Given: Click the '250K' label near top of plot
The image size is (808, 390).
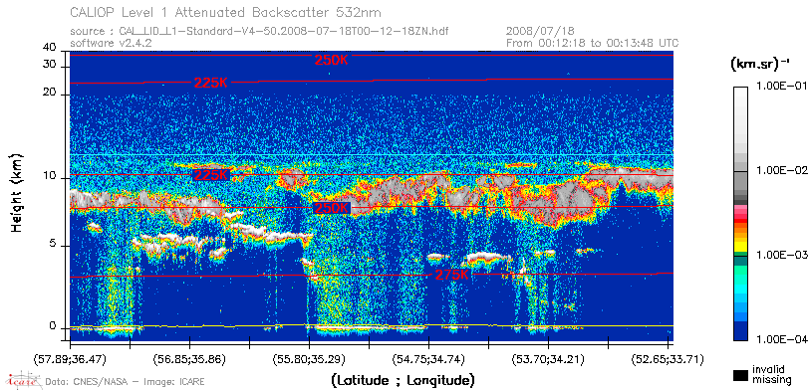Looking at the screenshot, I should (332, 61).
